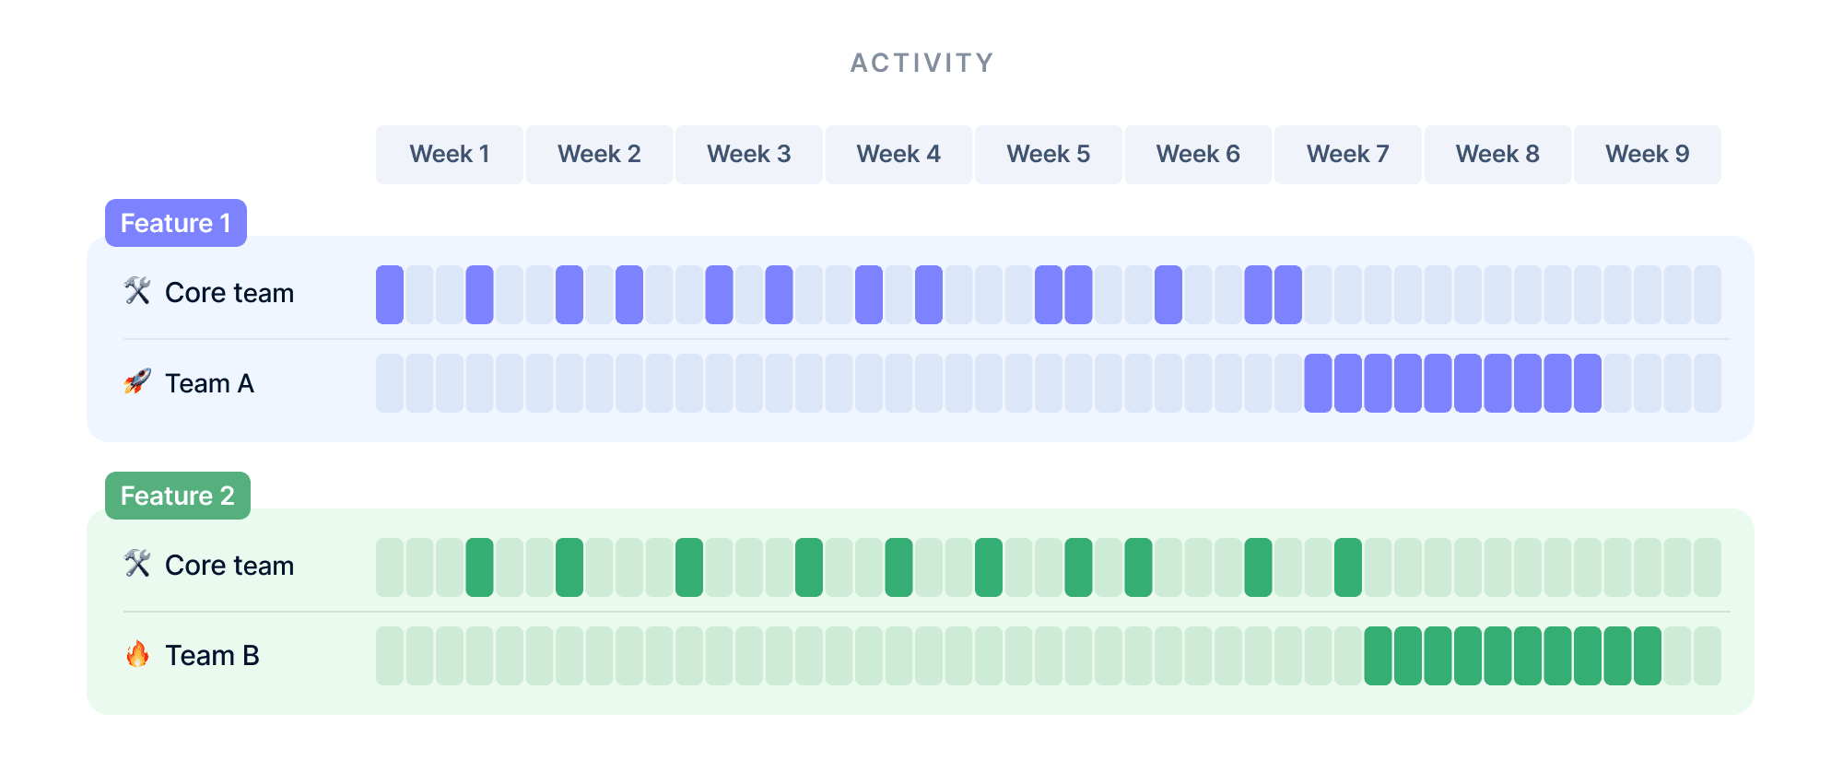Click the fire icon next to Team B
The image size is (1843, 783).
[x=137, y=654]
